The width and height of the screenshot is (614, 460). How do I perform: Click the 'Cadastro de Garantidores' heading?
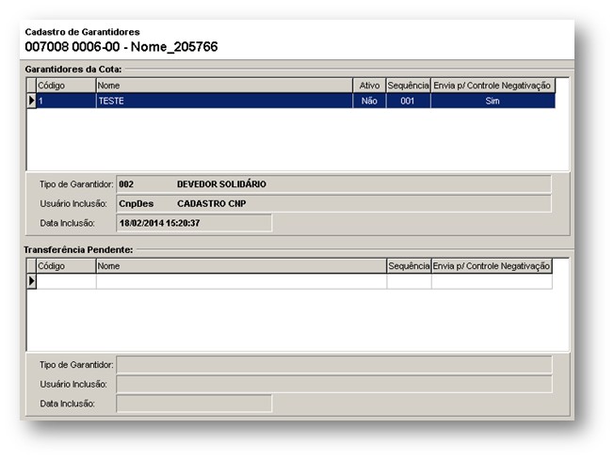pos(82,32)
